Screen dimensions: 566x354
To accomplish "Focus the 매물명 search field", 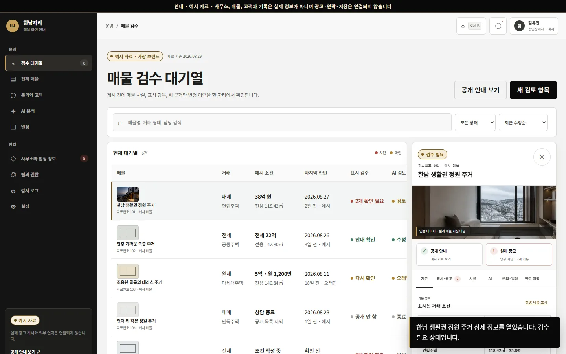I will coord(282,122).
